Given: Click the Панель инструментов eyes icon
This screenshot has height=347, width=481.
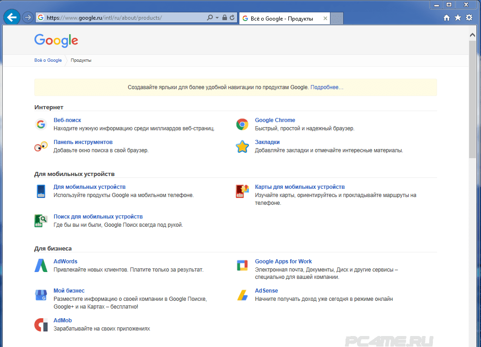Looking at the screenshot, I should 41,146.
